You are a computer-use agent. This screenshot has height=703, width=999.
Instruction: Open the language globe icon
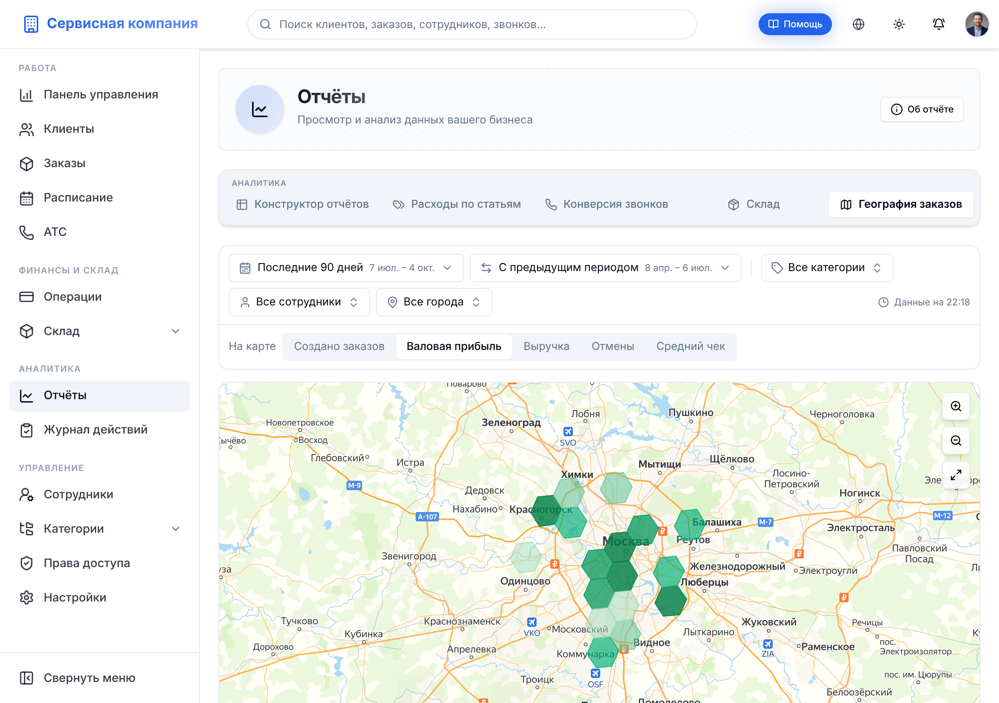tap(858, 24)
